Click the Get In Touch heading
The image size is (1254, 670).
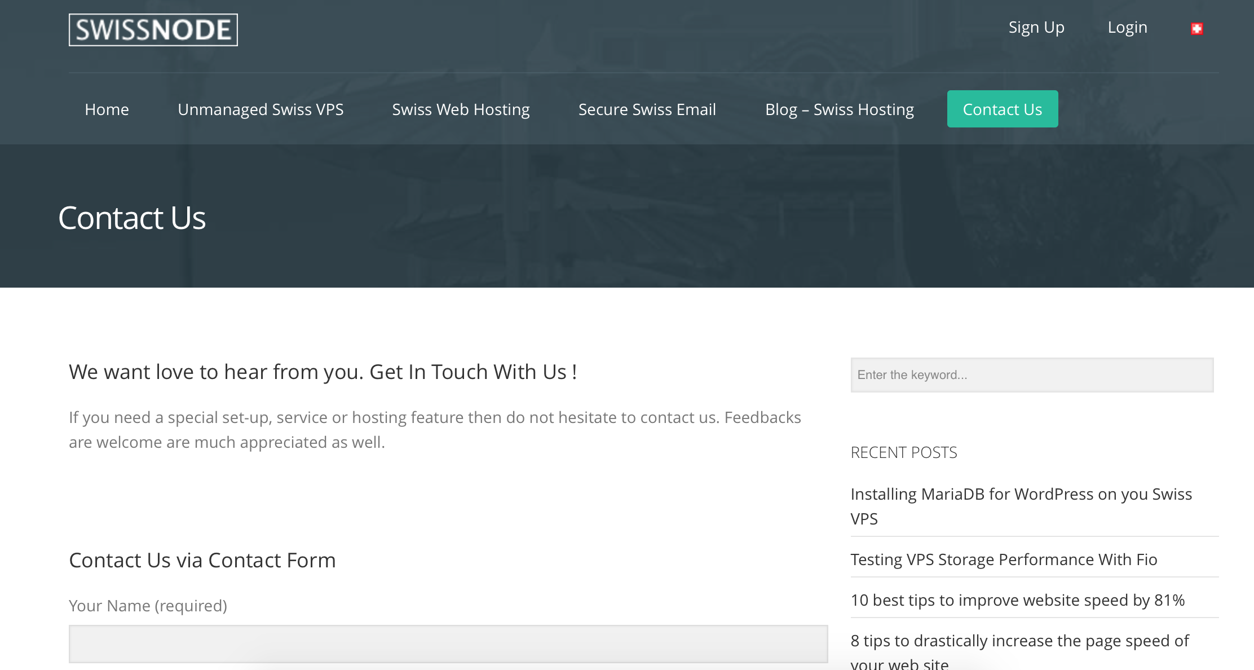pos(323,372)
